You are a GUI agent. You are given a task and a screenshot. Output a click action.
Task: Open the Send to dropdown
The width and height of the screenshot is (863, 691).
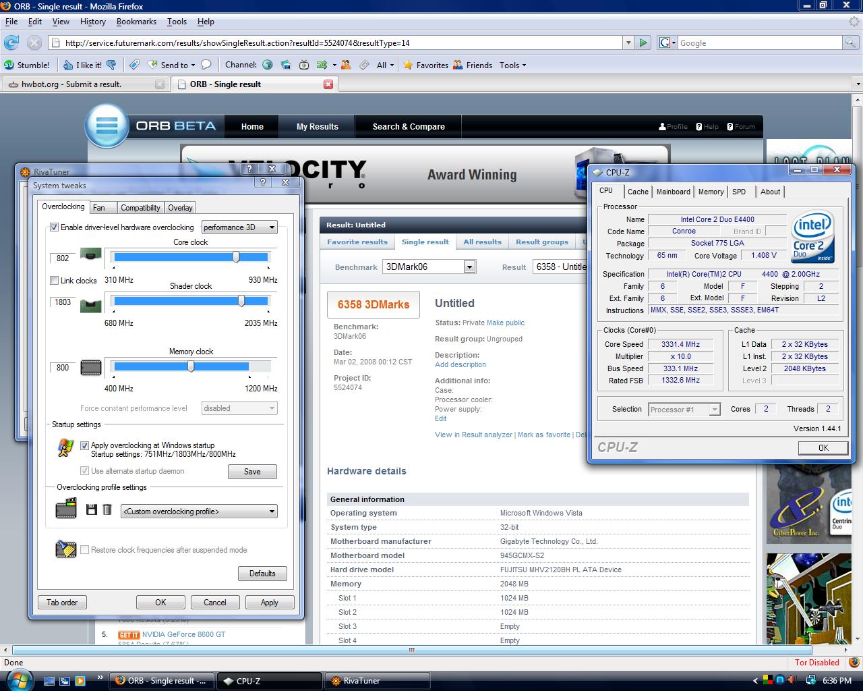pos(178,65)
